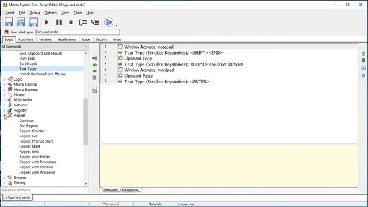Screen dimensions: 368x207
Task: Click the System category icon
Action: [10, 178]
